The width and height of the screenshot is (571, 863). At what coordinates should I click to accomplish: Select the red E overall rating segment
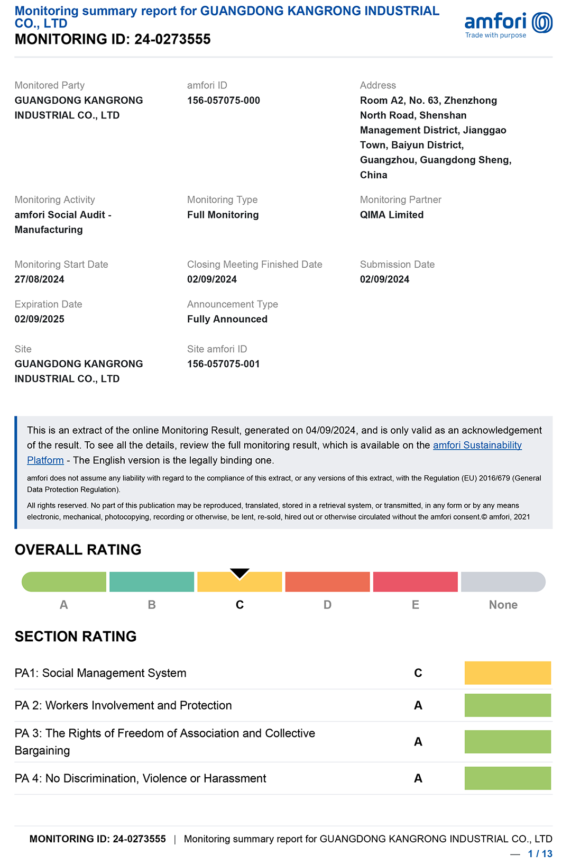pyautogui.click(x=415, y=582)
